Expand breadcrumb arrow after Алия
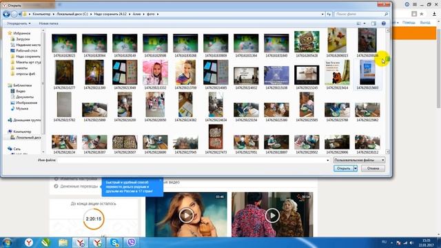 (144, 14)
